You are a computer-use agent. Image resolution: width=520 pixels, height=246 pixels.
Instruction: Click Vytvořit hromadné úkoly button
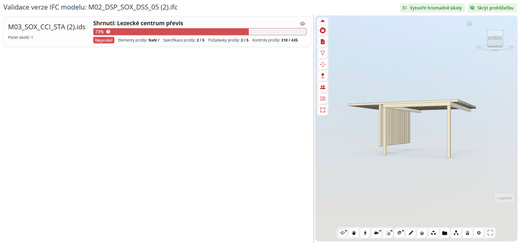432,8
